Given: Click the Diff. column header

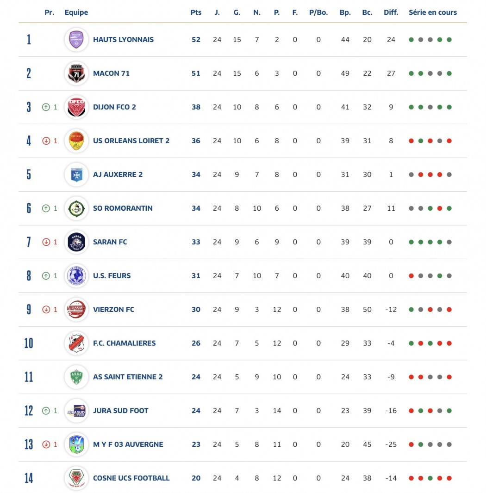Looking at the screenshot, I should (x=391, y=12).
